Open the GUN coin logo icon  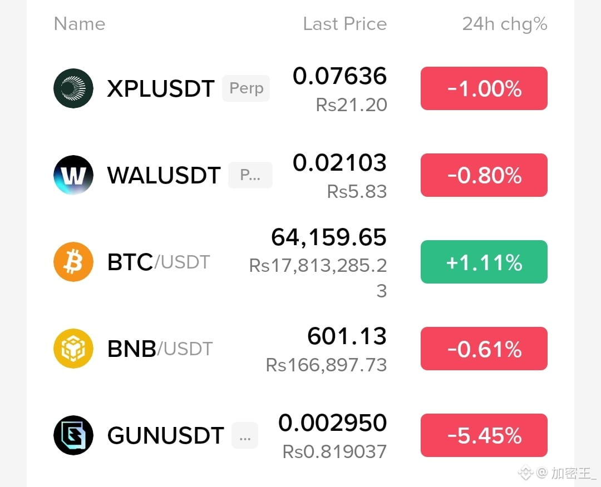73,435
